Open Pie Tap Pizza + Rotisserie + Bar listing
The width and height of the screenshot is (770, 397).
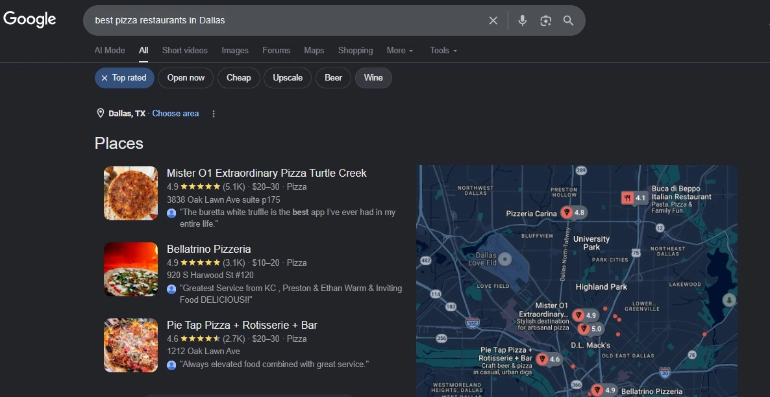[242, 326]
